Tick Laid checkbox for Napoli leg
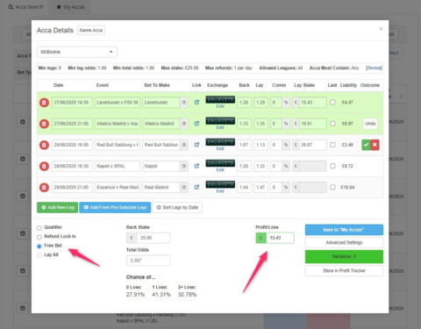Image resolution: width=421 pixels, height=329 pixels. [332, 166]
